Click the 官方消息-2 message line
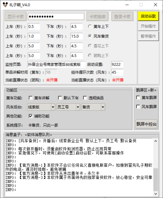Image resolution: width=163 pixels, height=198 pixels. coord(52,173)
